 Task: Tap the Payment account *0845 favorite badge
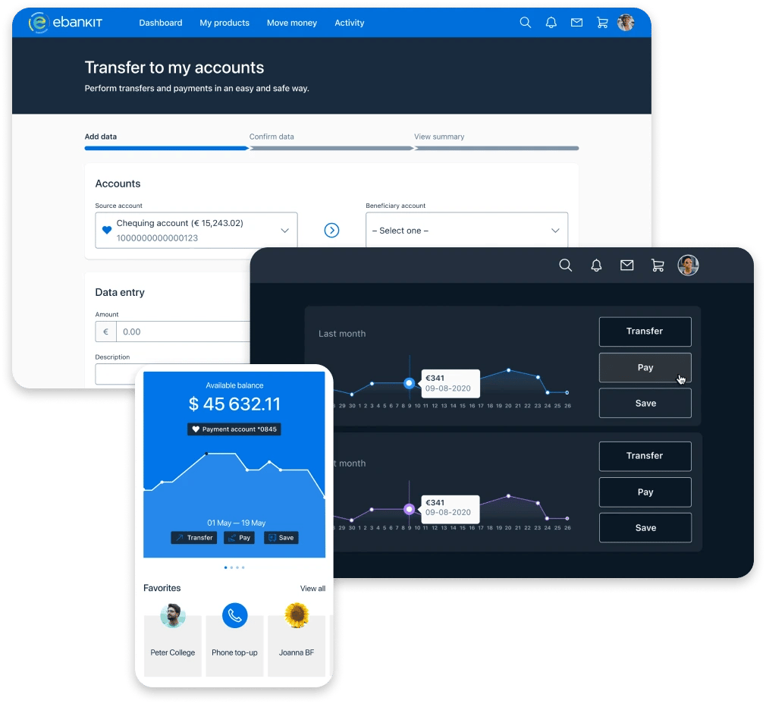(x=234, y=429)
